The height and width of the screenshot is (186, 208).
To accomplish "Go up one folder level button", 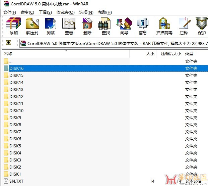I will click(x=8, y=43).
